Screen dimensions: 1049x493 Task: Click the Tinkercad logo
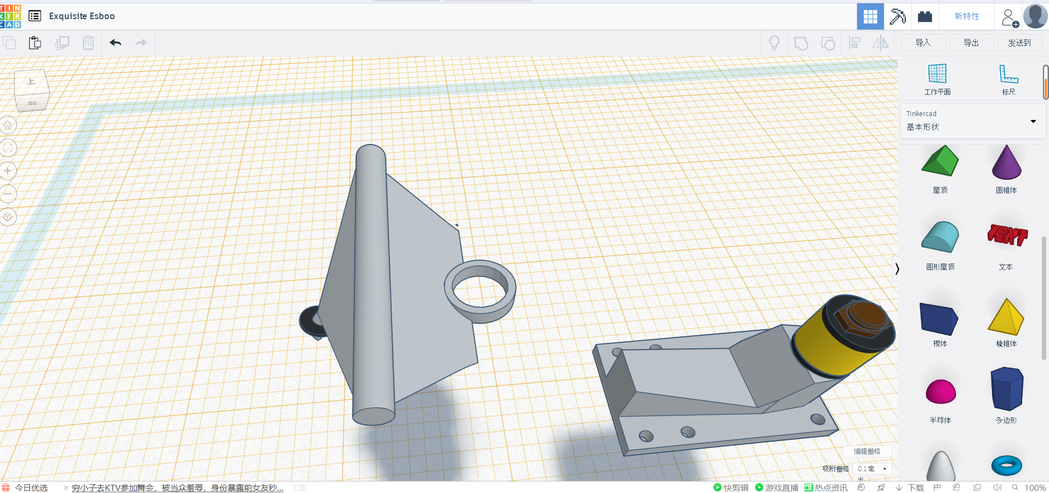(x=10, y=16)
